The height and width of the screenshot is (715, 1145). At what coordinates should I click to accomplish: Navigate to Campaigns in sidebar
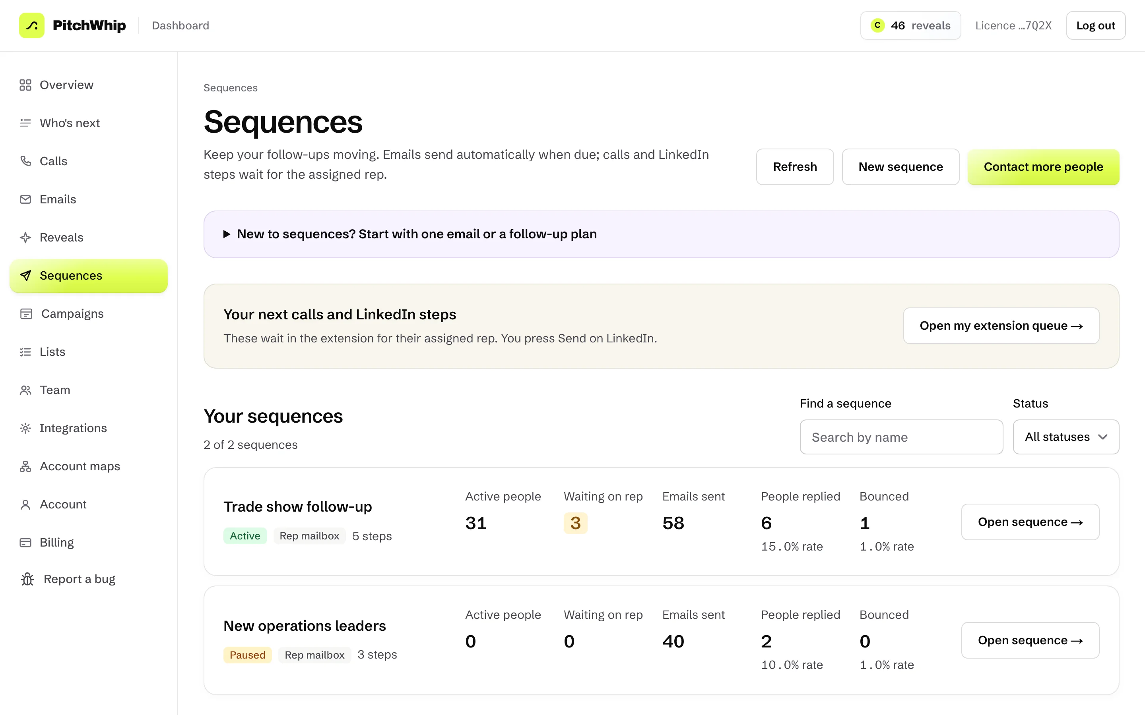coord(89,314)
